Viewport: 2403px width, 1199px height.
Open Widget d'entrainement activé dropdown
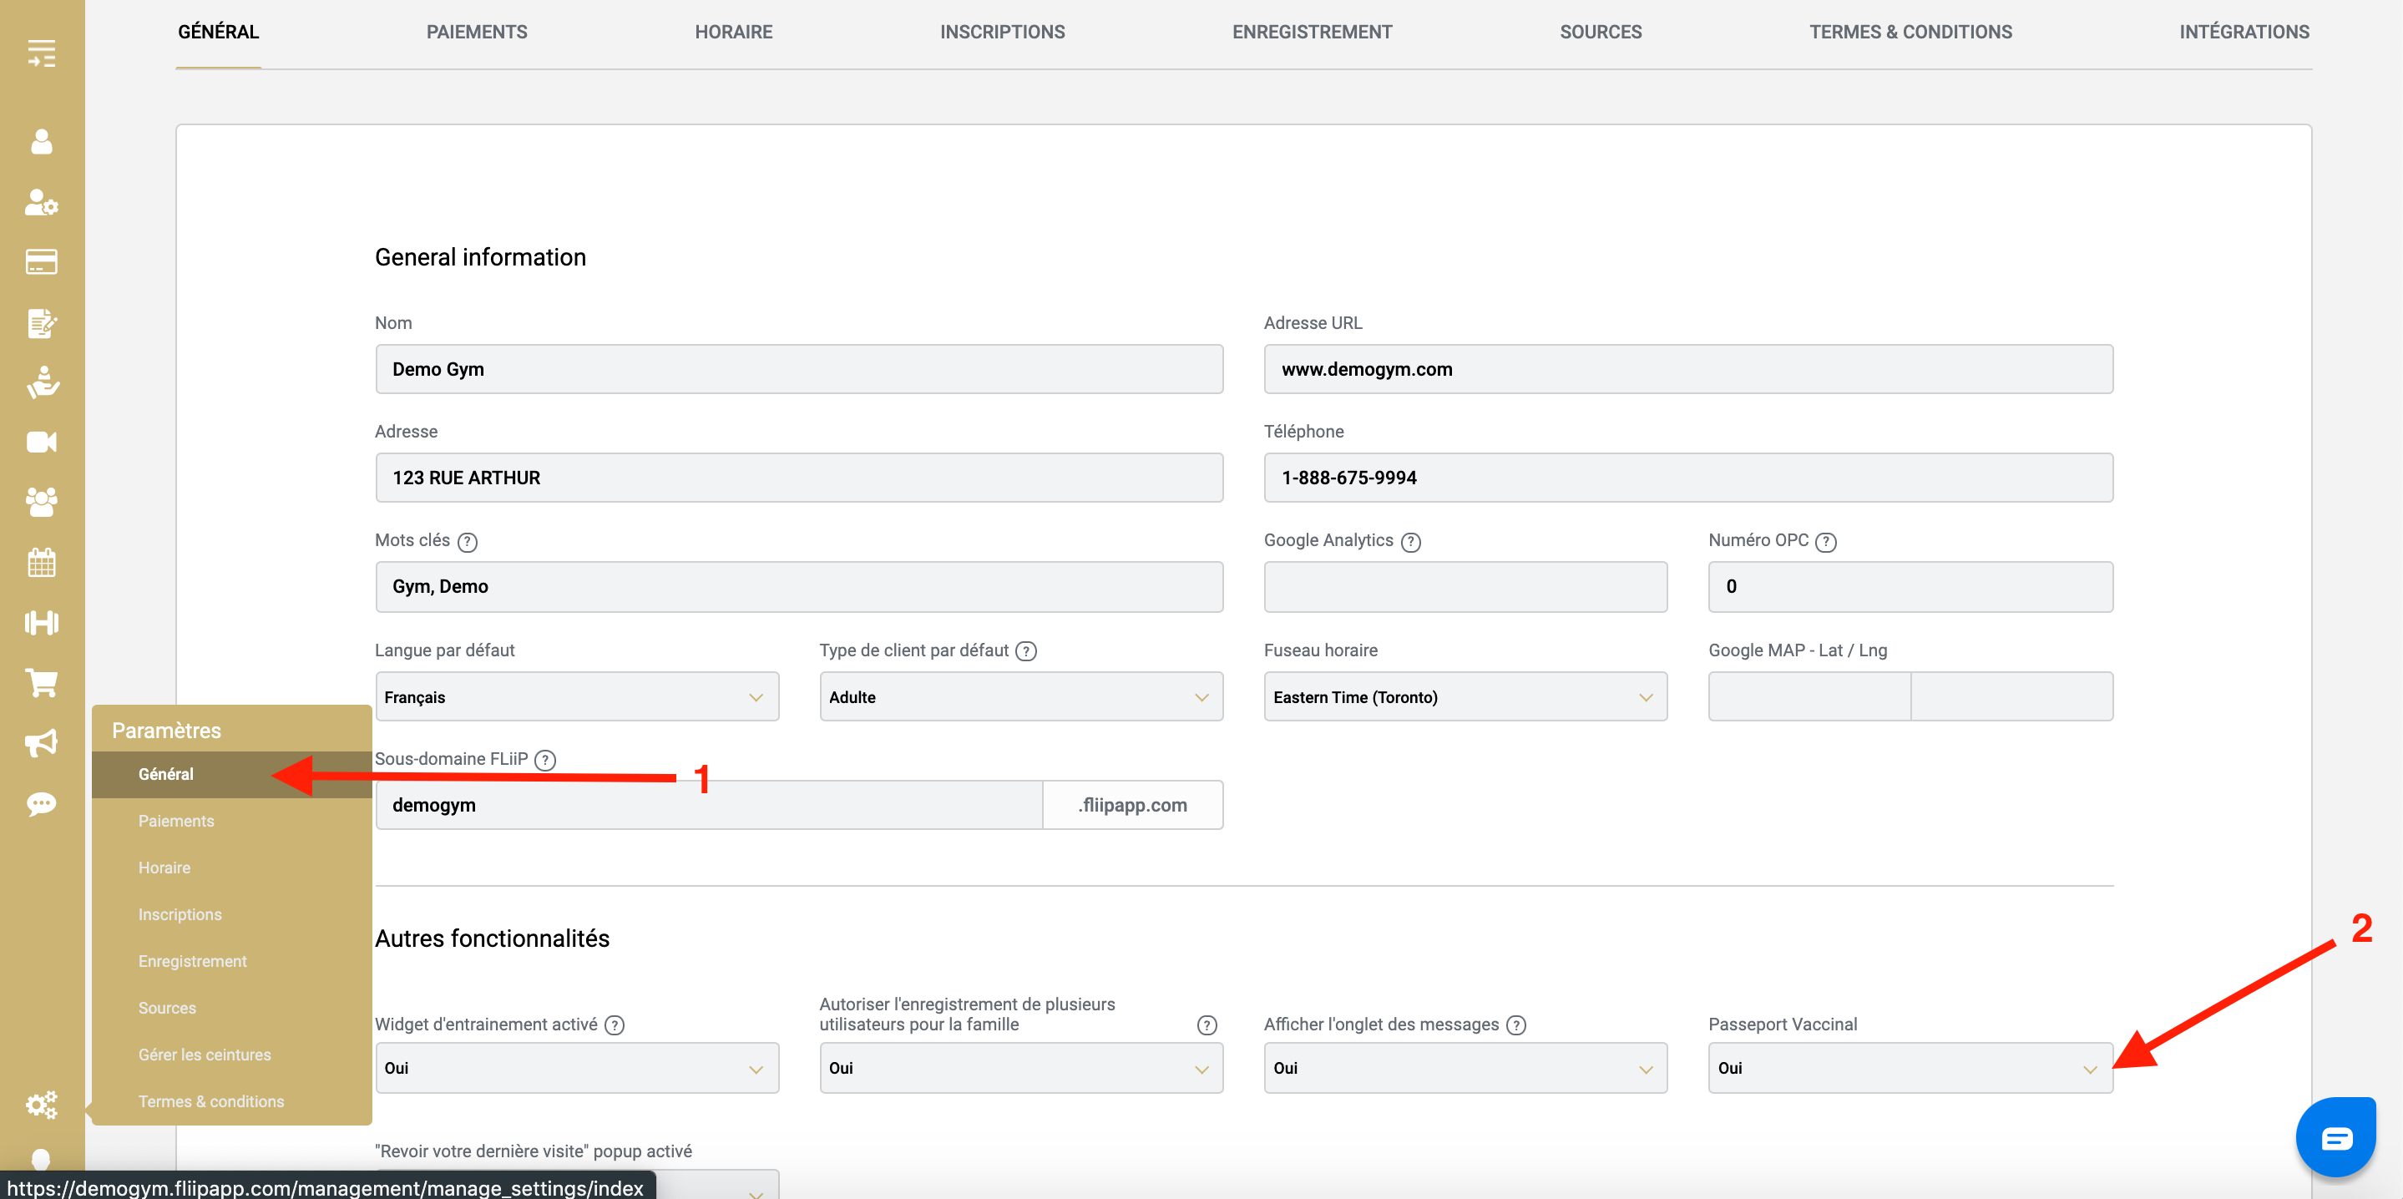click(x=576, y=1067)
